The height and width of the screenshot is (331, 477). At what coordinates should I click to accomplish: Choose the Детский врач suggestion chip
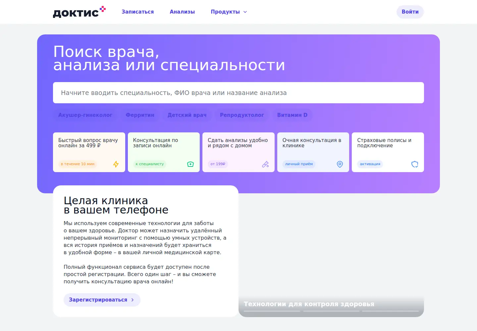tap(187, 115)
